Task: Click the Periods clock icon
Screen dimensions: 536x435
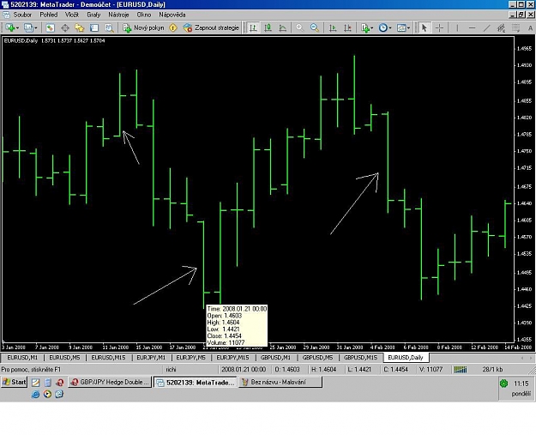Action: tap(382, 27)
